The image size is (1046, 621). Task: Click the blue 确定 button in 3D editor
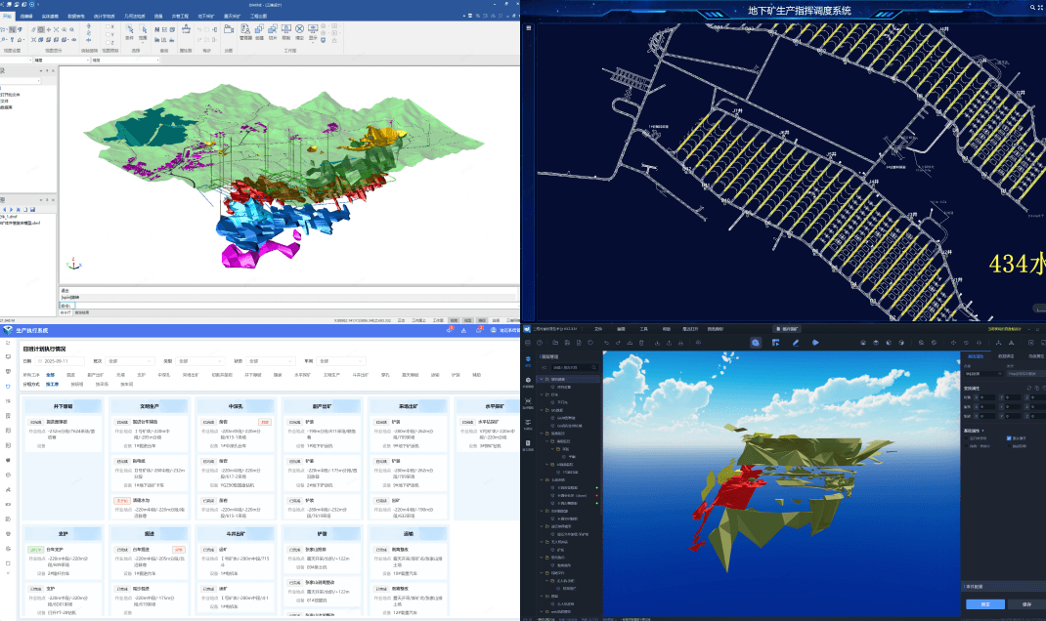(985, 604)
